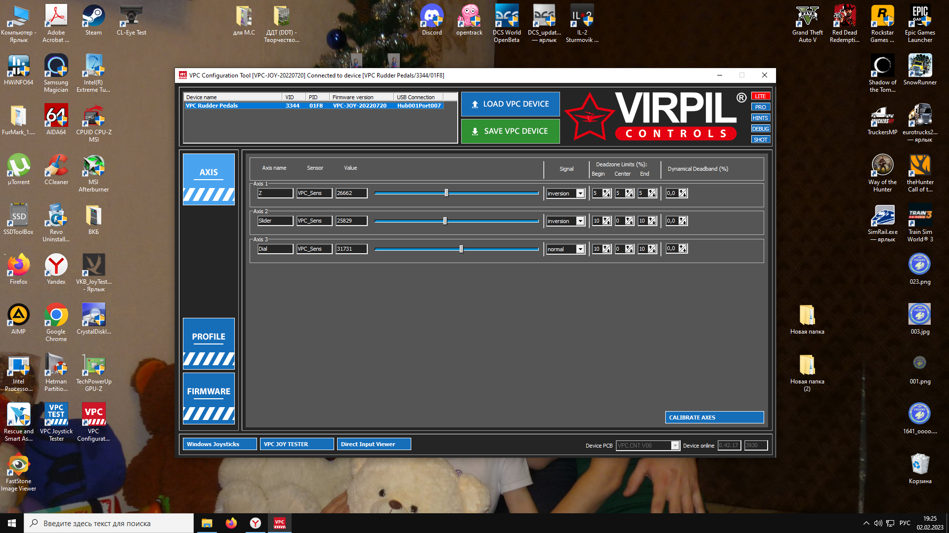Open Yandex browser on the taskbar

[255, 523]
